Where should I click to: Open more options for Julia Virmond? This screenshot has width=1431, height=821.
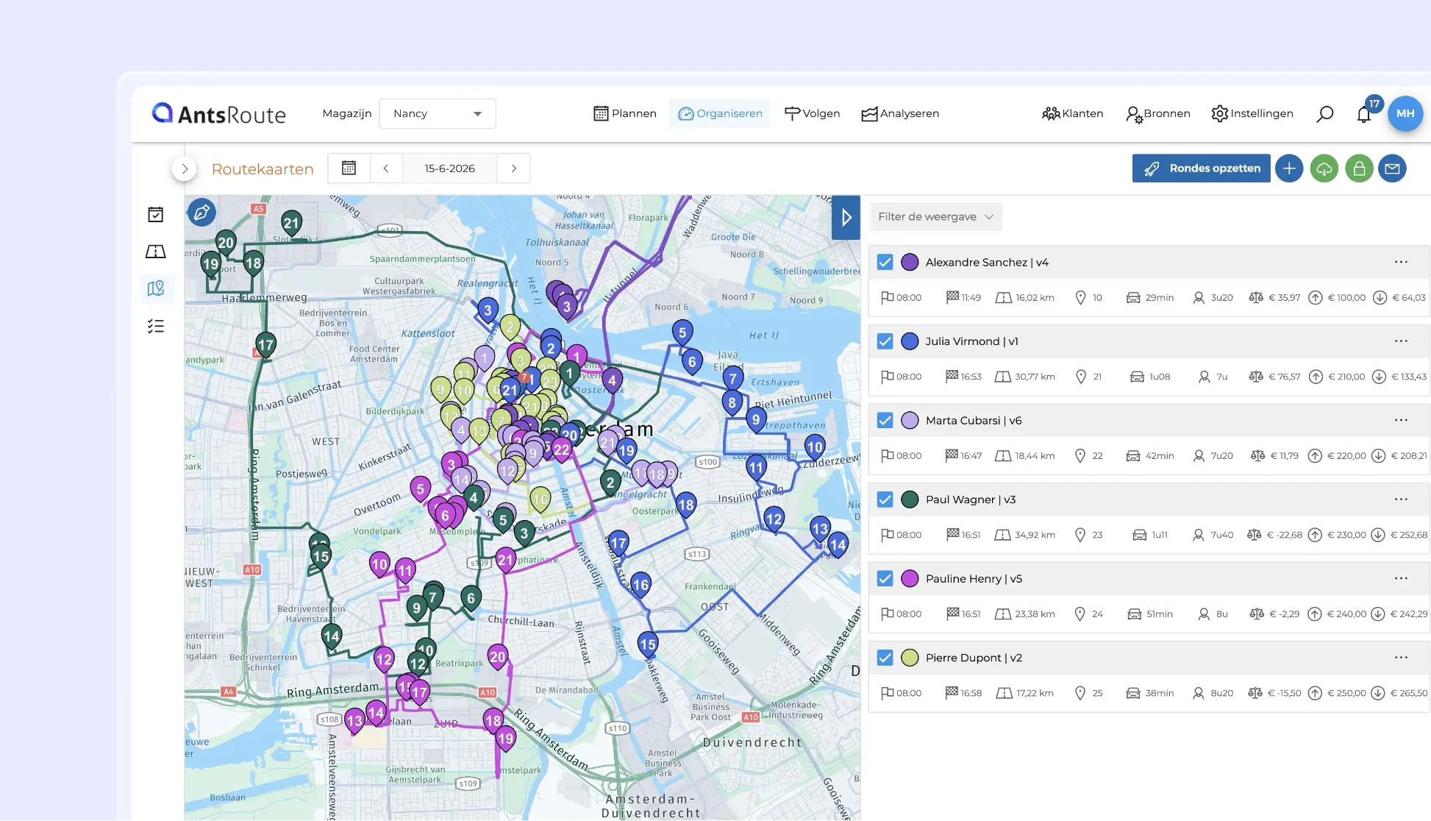pyautogui.click(x=1401, y=341)
